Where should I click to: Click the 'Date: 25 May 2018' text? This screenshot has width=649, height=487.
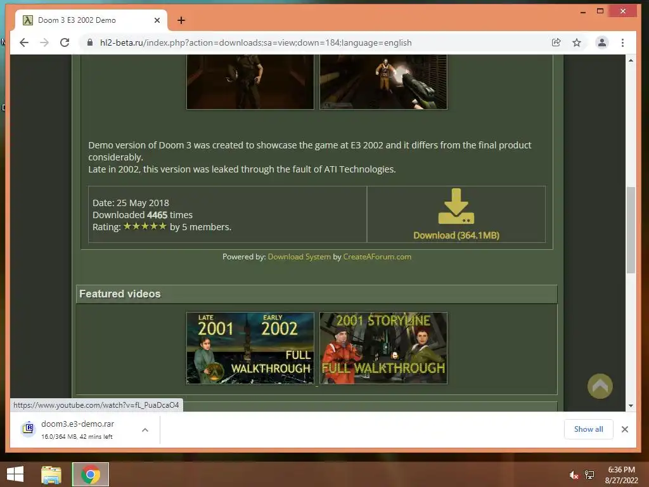[x=131, y=203]
